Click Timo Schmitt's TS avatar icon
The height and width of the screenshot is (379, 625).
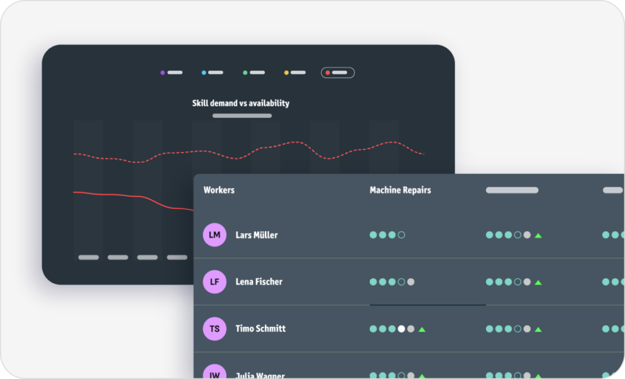(215, 329)
